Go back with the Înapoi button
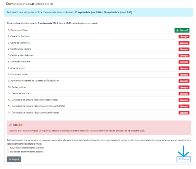Viewport: 196px width, 169px height. click(14, 159)
